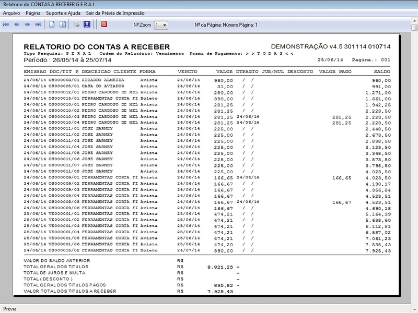Open the Página menu
Image resolution: width=418 pixels, height=313 pixels.
tap(33, 13)
